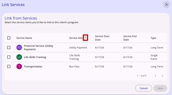Click the Service Item column header
The width and height of the screenshot is (172, 95).
76,38
